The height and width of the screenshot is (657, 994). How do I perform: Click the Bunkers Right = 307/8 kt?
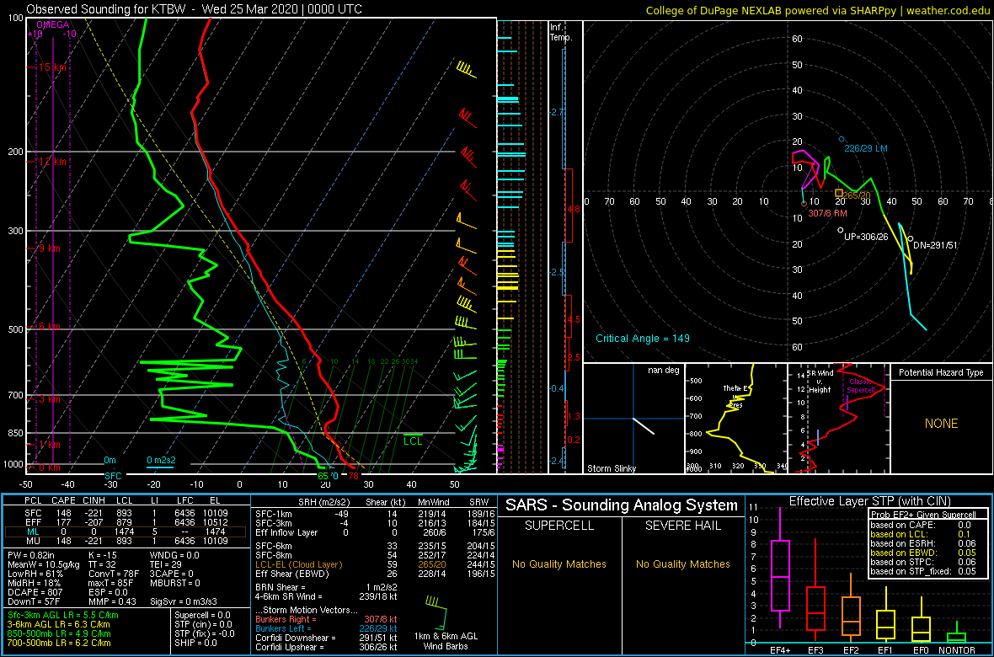(327, 619)
